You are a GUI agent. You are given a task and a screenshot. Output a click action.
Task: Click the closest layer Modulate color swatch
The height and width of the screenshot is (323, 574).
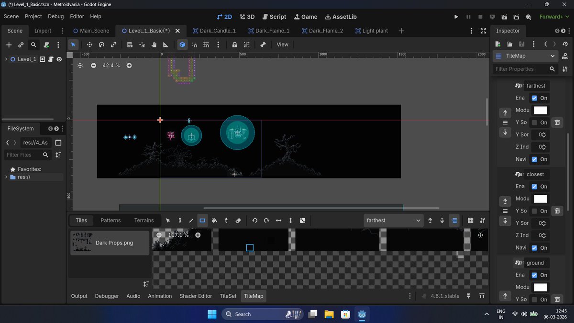click(540, 199)
